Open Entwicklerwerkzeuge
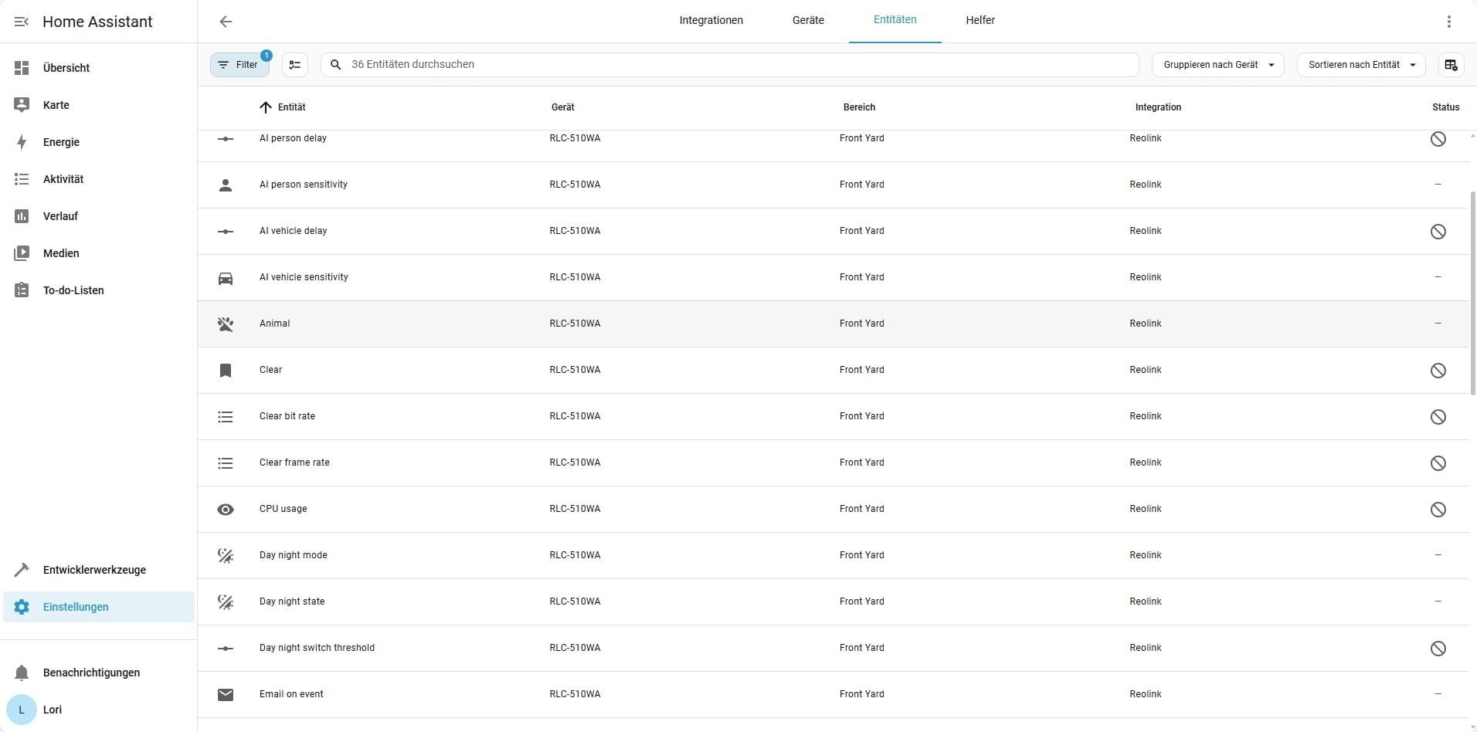1477x732 pixels. pos(99,570)
